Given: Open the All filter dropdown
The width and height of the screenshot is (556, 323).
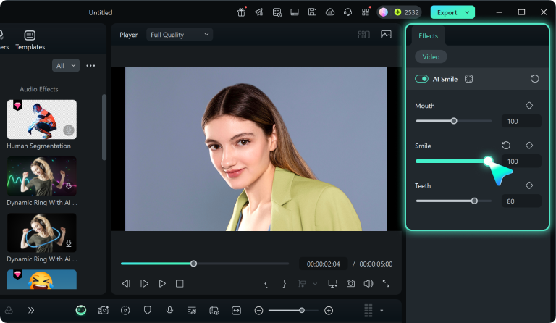Looking at the screenshot, I should point(66,66).
